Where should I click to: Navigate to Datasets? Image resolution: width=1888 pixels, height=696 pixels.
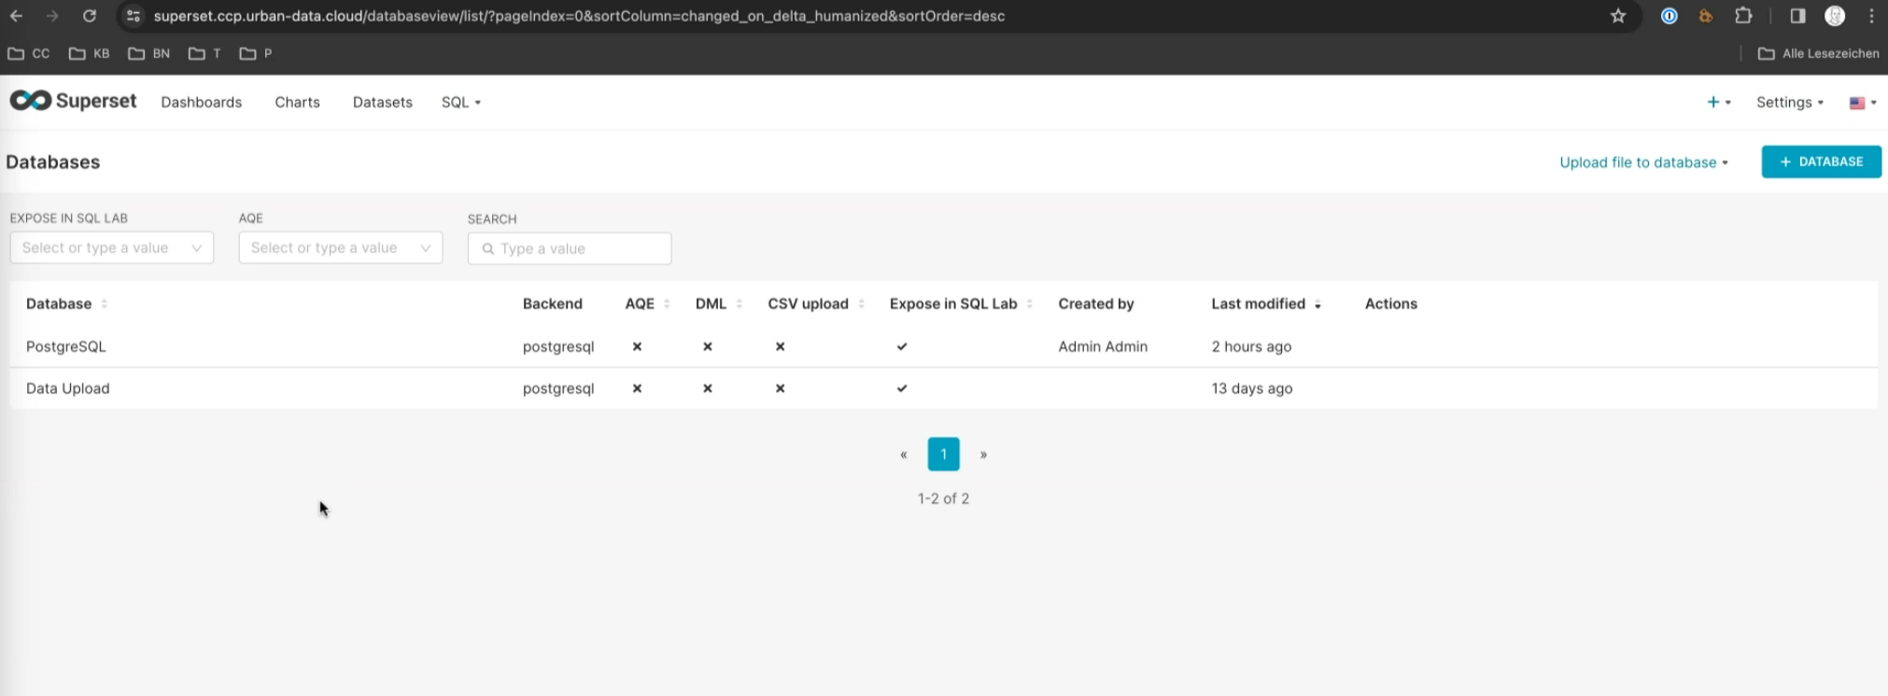click(x=382, y=103)
